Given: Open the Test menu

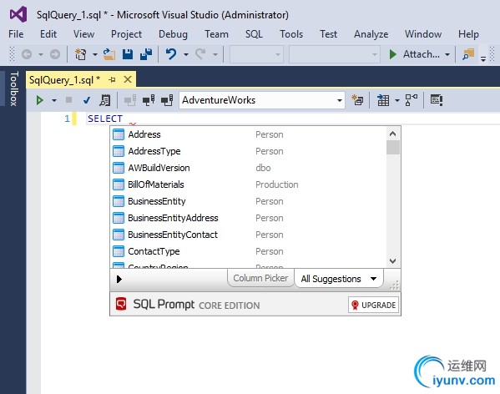Looking at the screenshot, I should click(328, 33).
